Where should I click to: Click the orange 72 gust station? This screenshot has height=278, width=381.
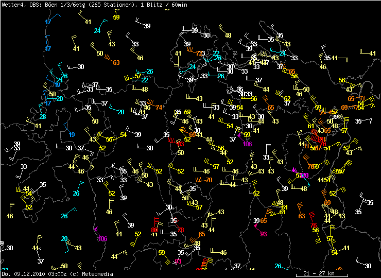(x=199, y=53)
